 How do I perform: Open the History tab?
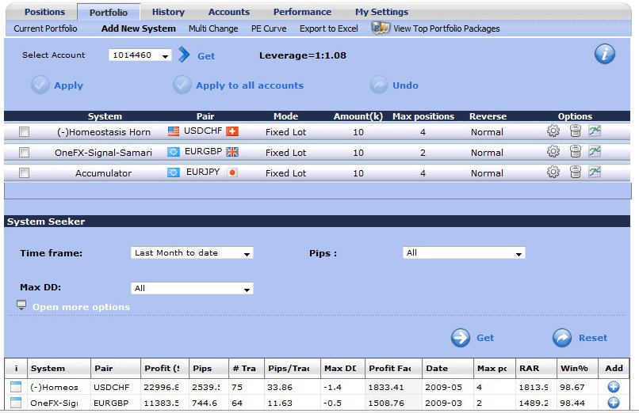point(168,12)
